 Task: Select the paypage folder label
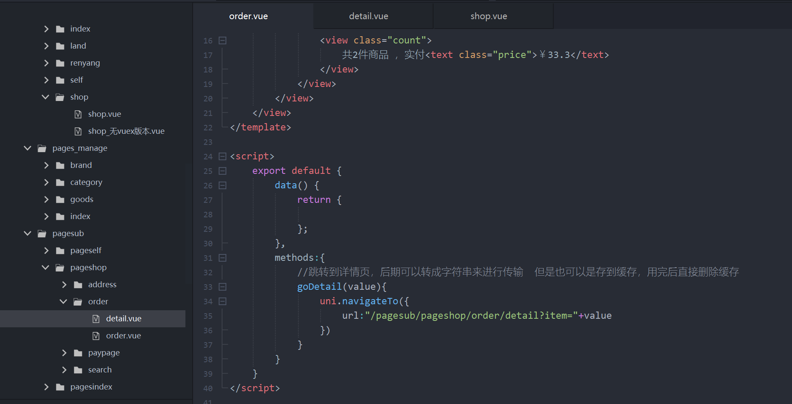click(x=104, y=353)
